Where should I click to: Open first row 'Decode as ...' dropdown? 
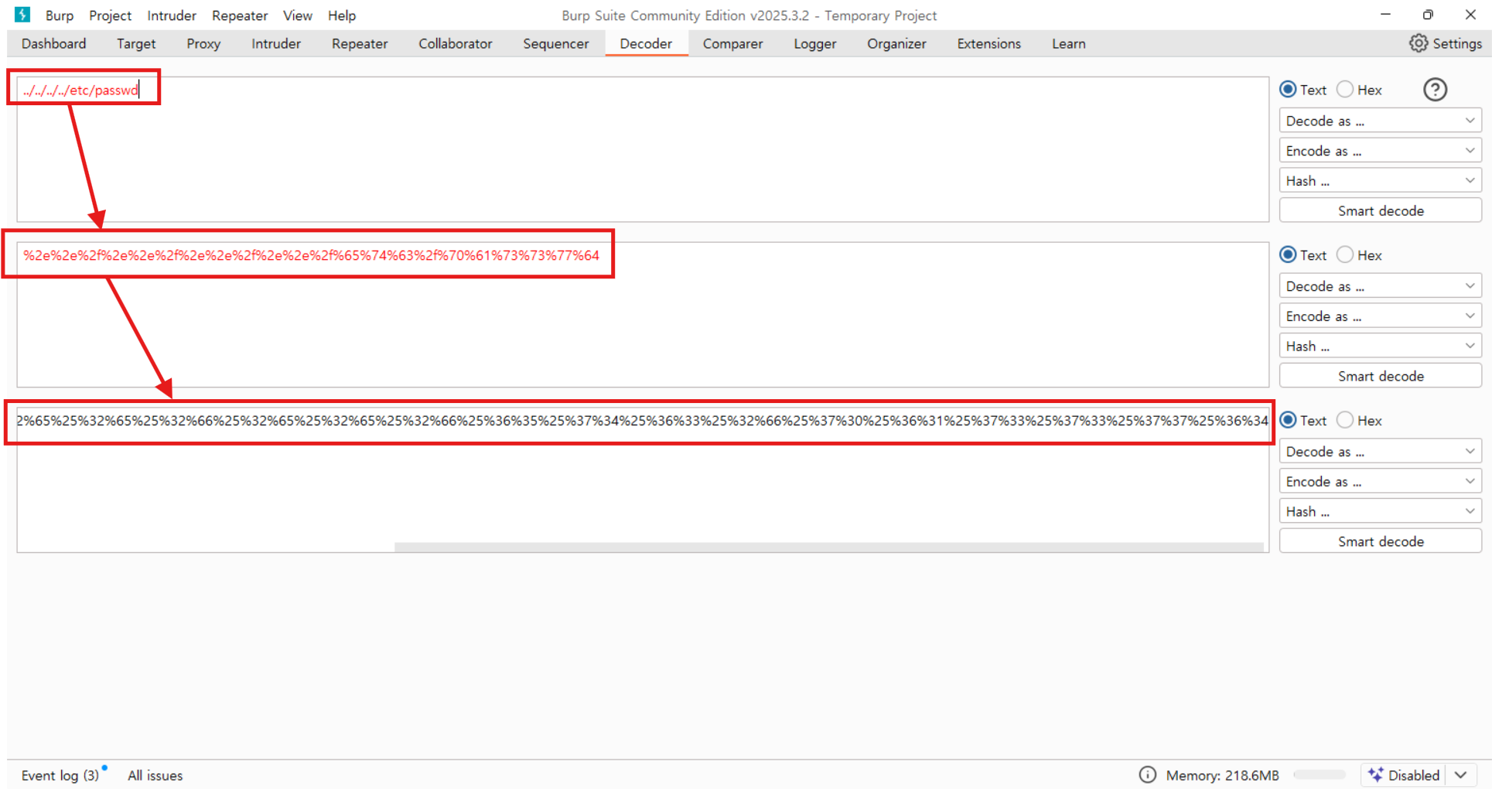click(1380, 121)
